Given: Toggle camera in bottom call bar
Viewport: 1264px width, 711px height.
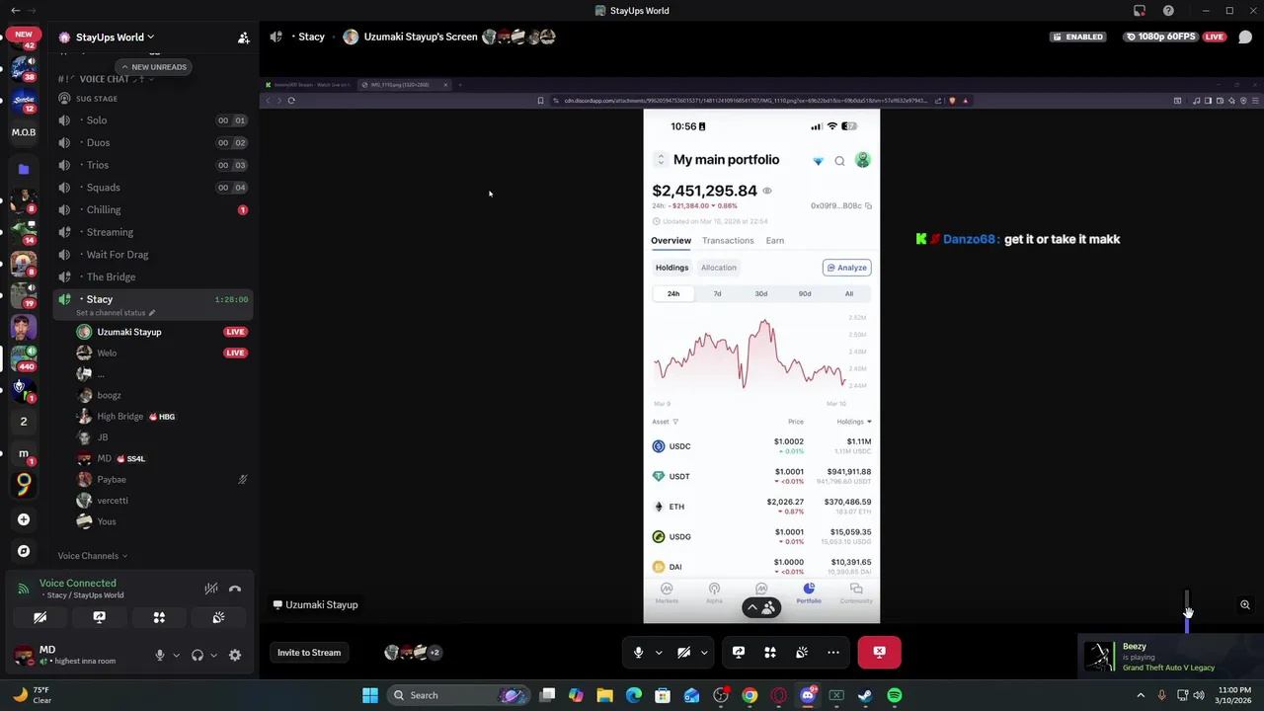Looking at the screenshot, I should [683, 652].
